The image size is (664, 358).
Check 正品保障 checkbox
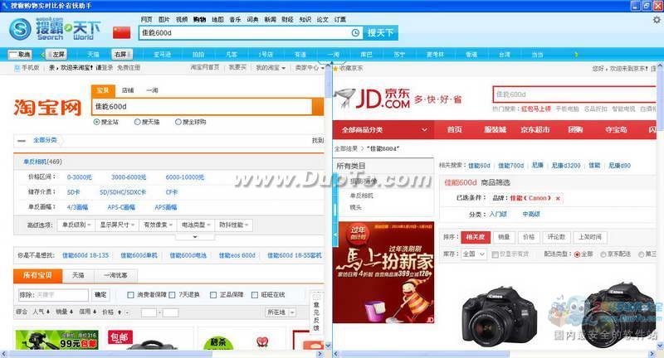tap(213, 294)
